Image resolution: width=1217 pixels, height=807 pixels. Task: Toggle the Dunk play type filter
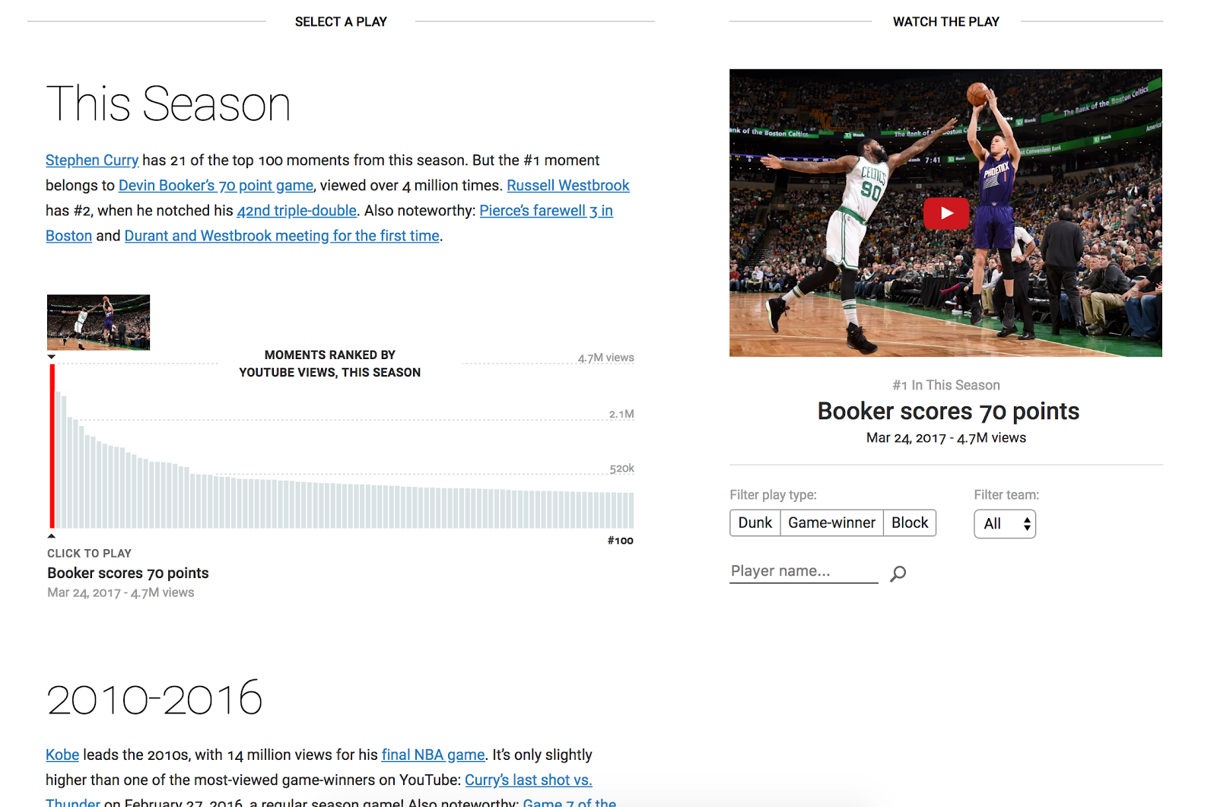pyautogui.click(x=755, y=523)
